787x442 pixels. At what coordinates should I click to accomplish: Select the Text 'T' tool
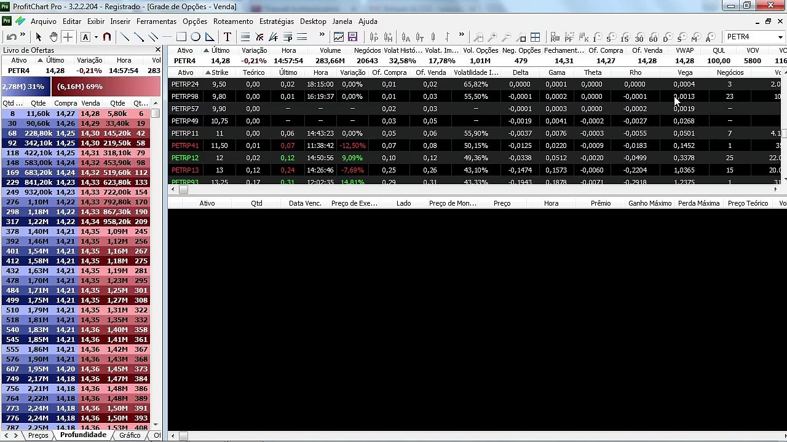[x=227, y=37]
